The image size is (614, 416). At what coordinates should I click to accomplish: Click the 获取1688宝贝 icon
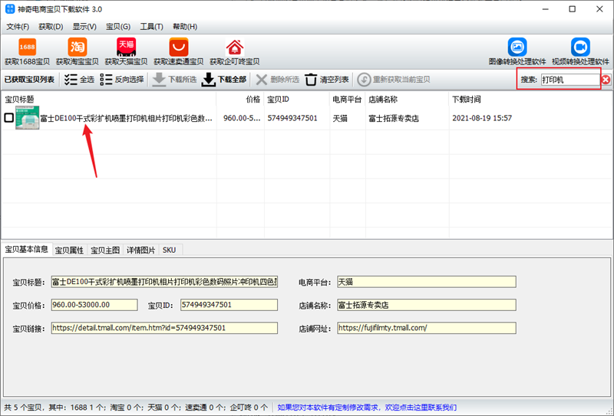click(27, 51)
